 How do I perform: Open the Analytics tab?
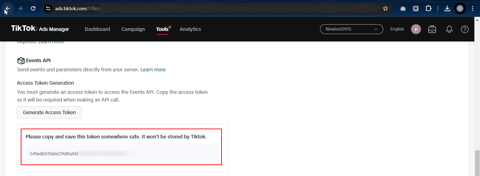190,29
